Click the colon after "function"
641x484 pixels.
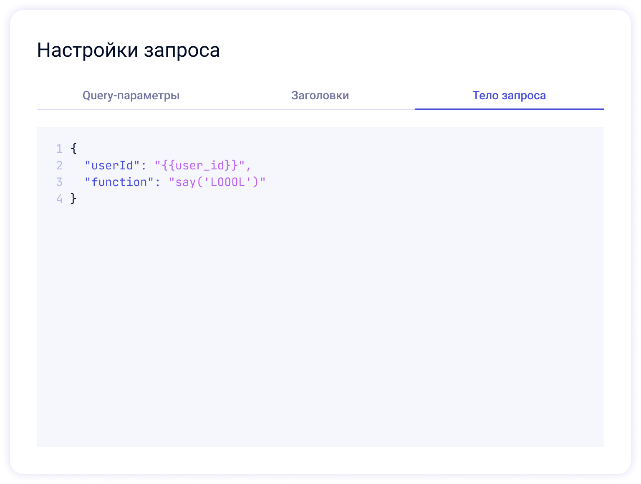(x=158, y=182)
